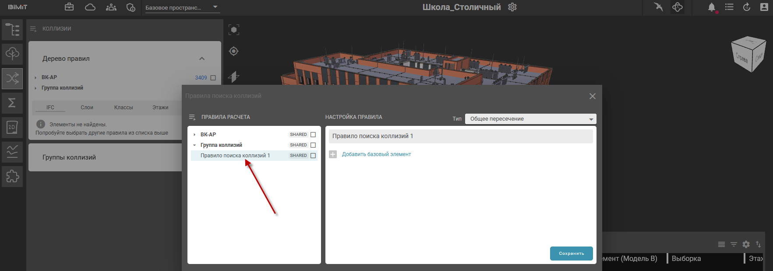Check the SHARED checkbox for Группа коллизий
Screen dimensions: 773x271
click(x=313, y=145)
